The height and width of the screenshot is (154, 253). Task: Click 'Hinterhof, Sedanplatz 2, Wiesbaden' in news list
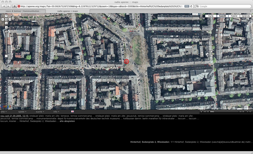coord(38,121)
